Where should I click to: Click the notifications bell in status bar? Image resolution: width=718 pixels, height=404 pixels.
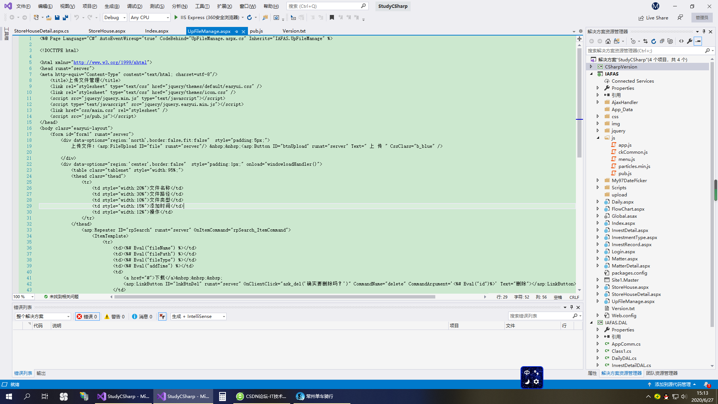click(x=706, y=384)
